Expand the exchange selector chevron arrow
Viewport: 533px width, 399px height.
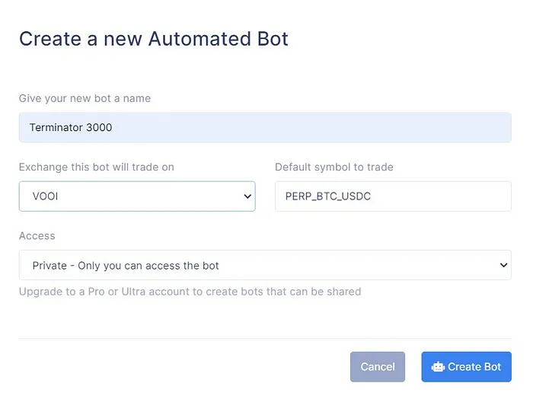coord(247,196)
